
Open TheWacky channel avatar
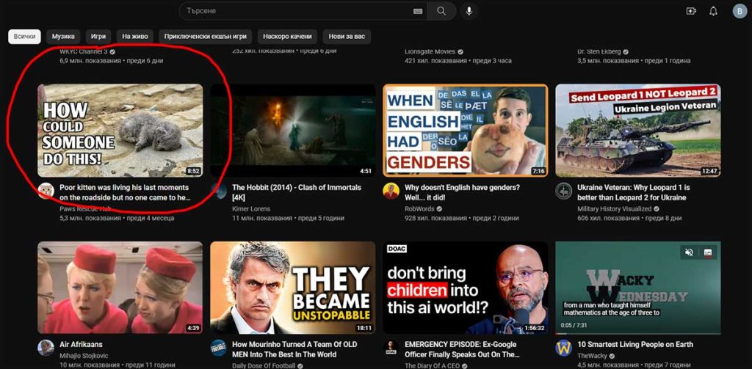564,348
